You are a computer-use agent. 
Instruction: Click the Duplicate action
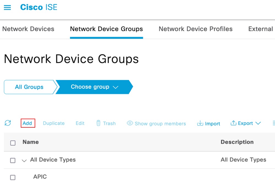[54, 123]
